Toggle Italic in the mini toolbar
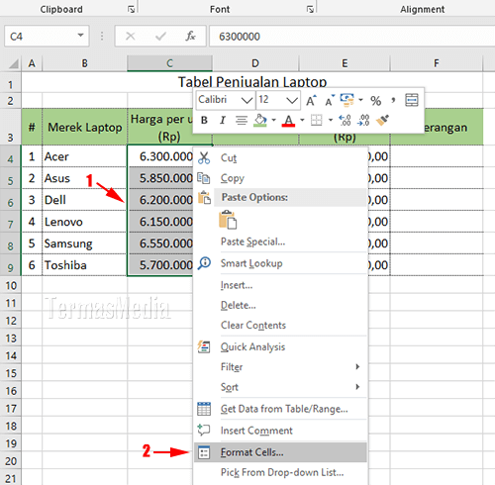495x485 pixels. point(223,121)
